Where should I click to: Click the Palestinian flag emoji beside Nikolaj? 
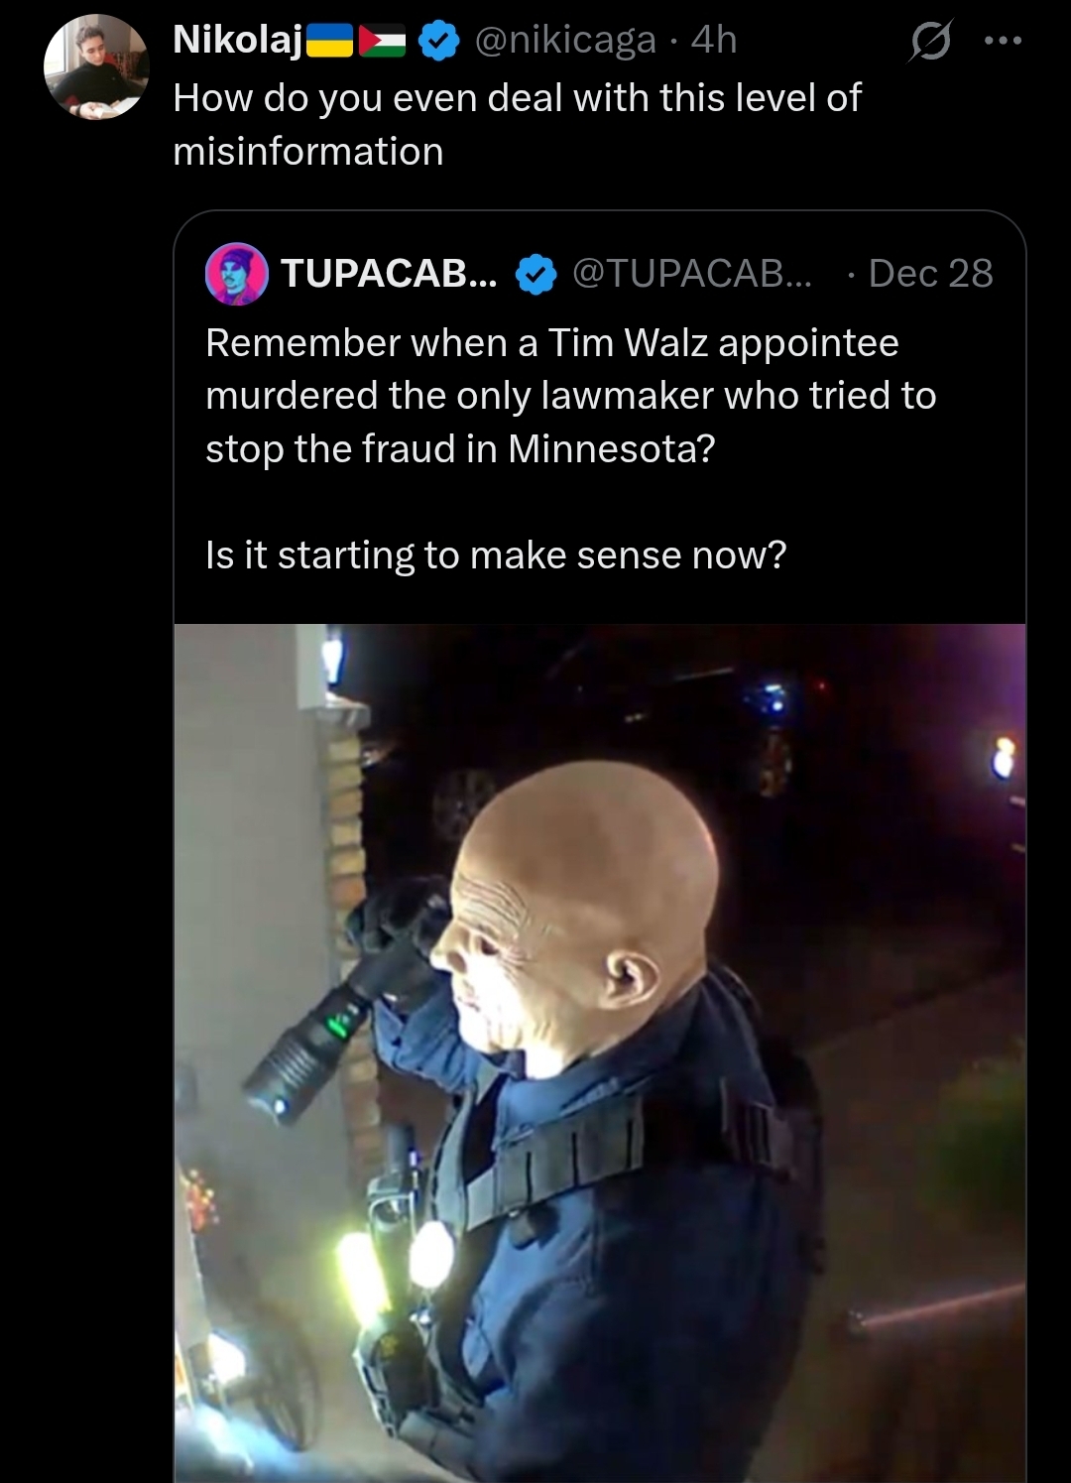point(382,41)
